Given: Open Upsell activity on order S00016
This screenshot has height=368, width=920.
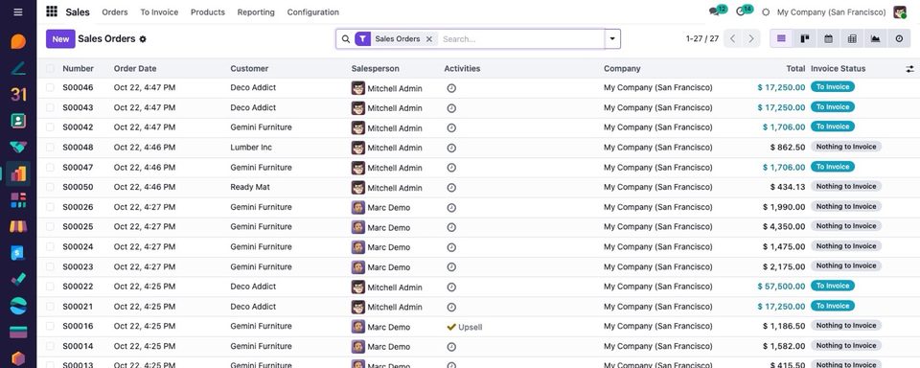Looking at the screenshot, I should pyautogui.click(x=464, y=327).
